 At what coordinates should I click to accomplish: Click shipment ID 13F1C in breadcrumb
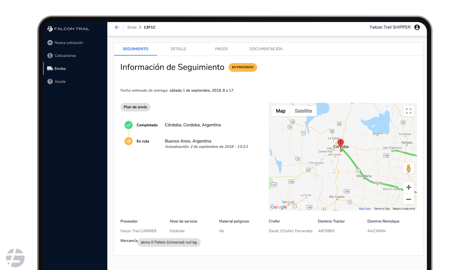pos(150,27)
